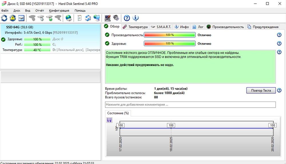286x164 pixels.
Task: Open the Лог tab
Action: 198,27
